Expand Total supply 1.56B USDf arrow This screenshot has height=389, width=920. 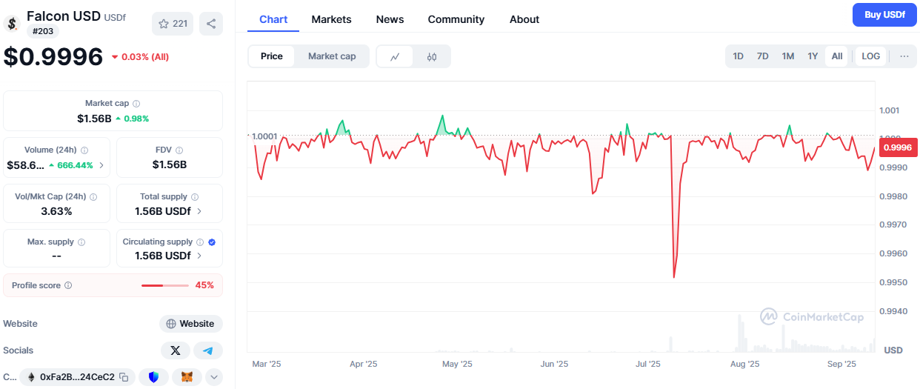(x=199, y=211)
